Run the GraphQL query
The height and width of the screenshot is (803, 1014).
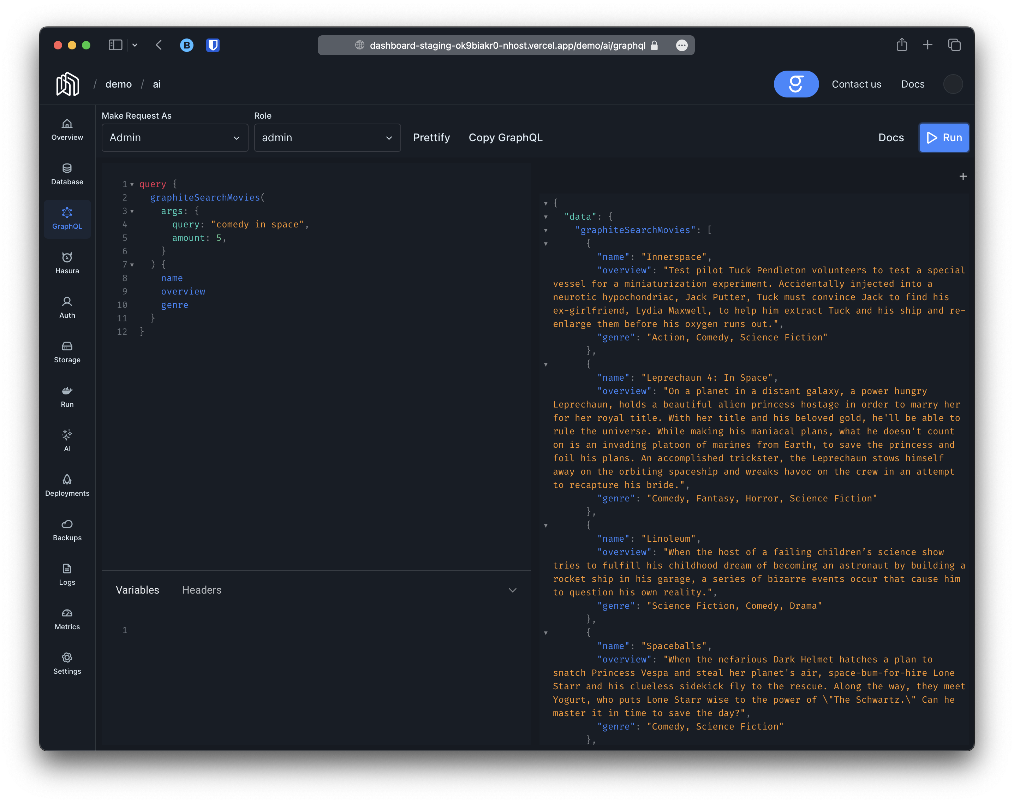tap(944, 138)
